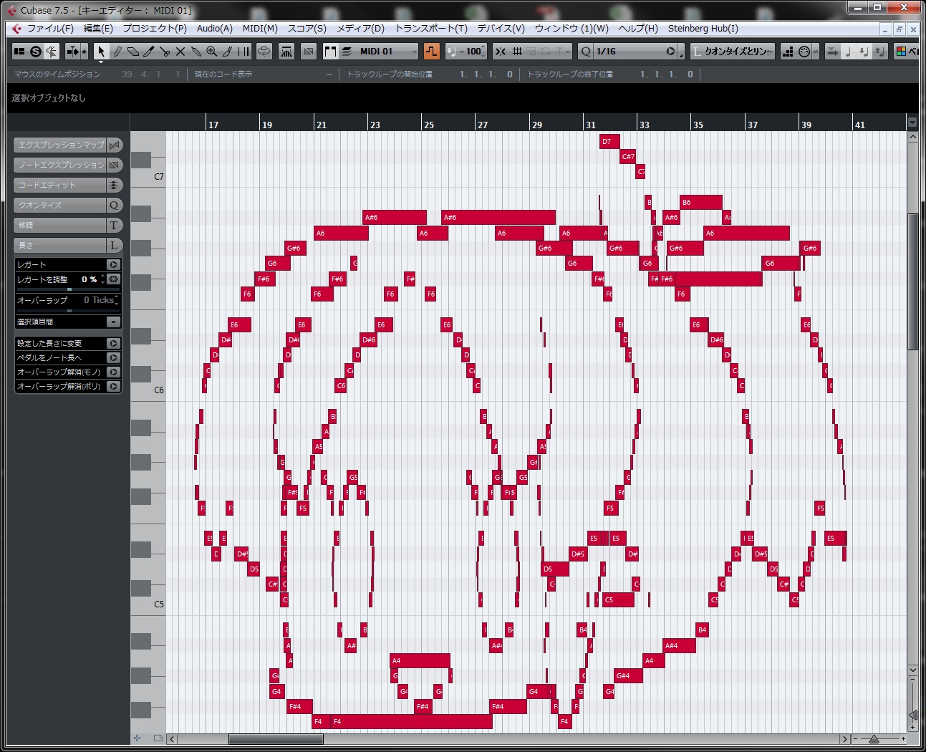Select the Glue tube tool

[196, 52]
